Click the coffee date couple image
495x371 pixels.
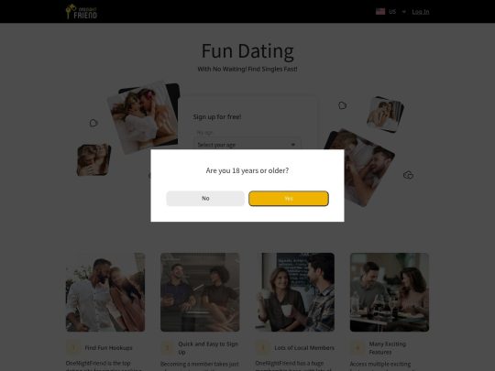point(295,292)
